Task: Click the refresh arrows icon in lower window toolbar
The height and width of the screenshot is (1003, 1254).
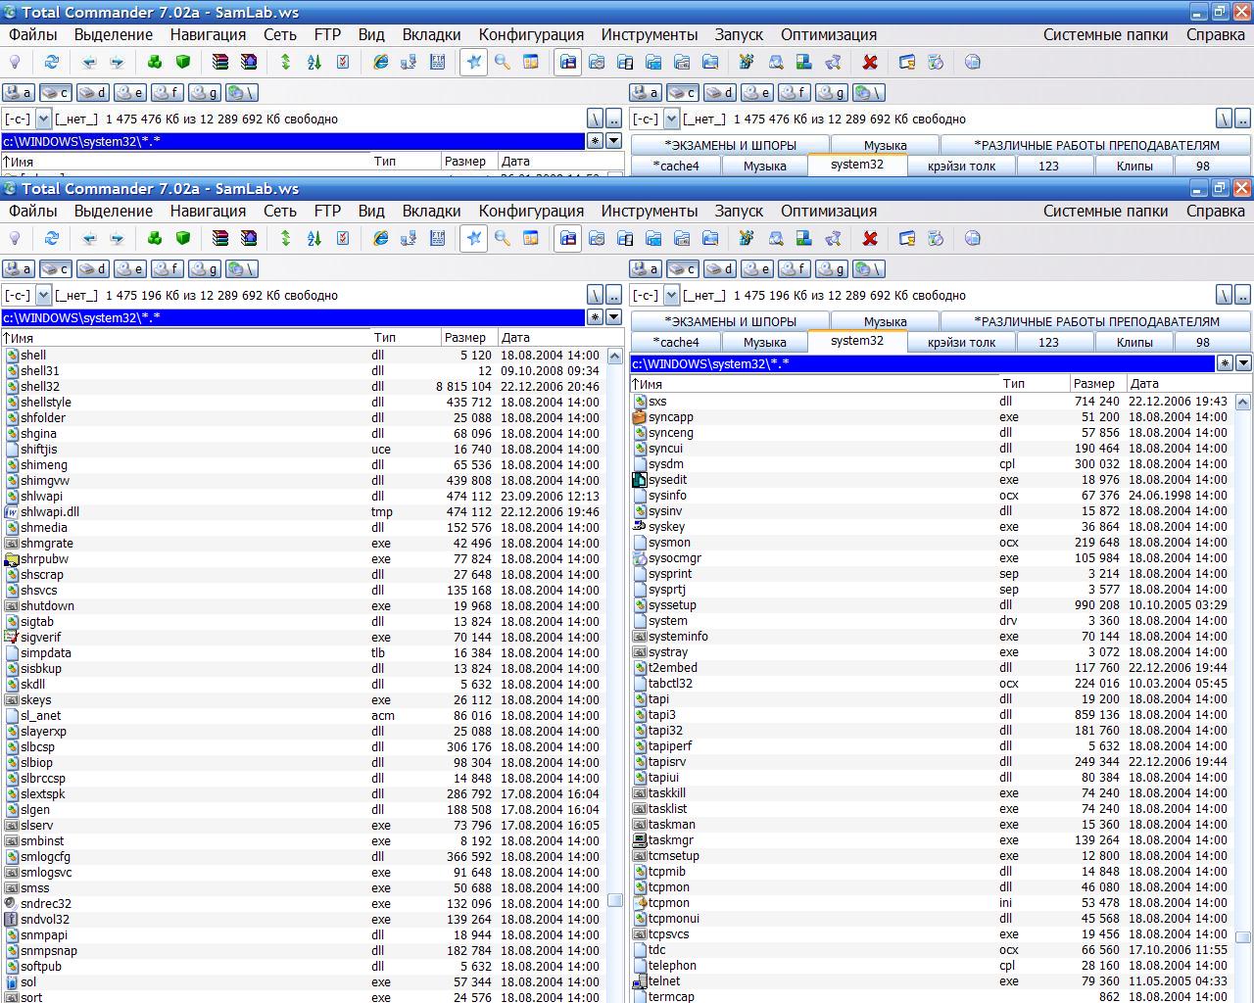Action: point(52,238)
